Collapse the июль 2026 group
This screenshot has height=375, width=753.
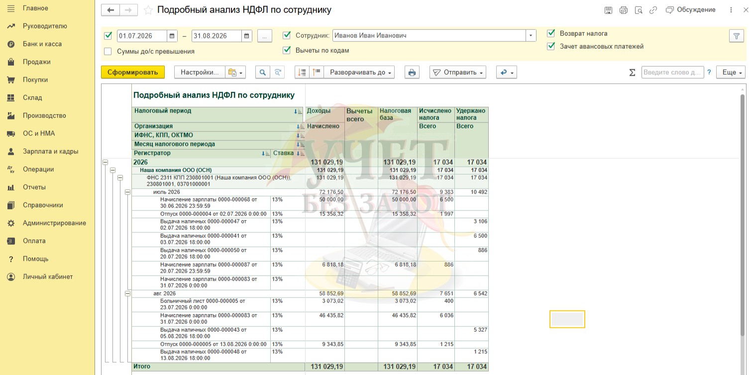127,192
